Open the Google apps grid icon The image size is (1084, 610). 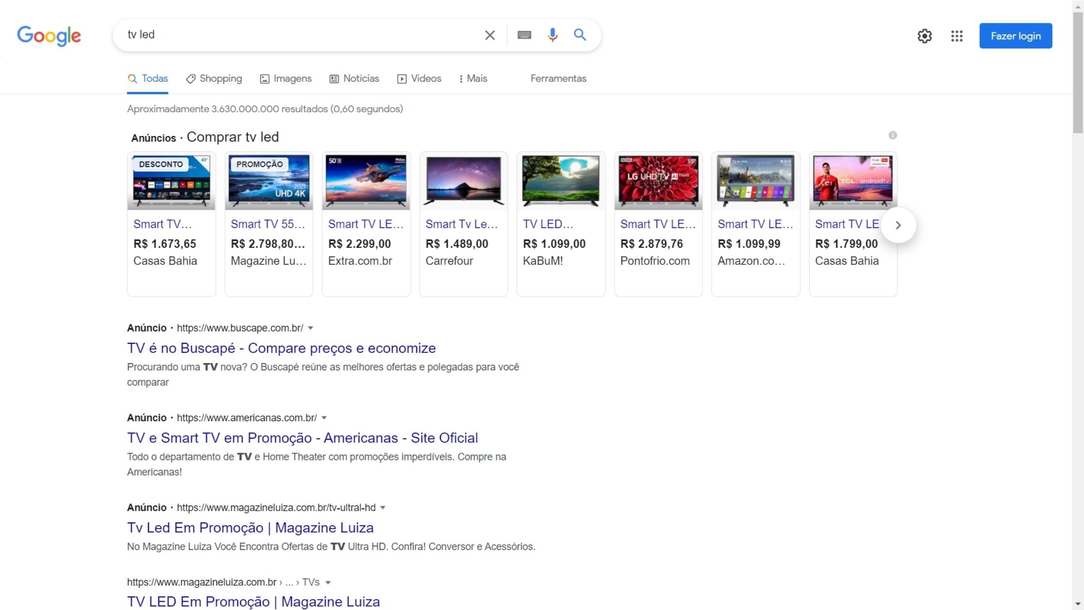point(956,36)
